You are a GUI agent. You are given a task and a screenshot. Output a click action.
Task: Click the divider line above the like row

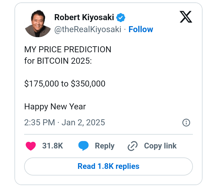point(108,134)
